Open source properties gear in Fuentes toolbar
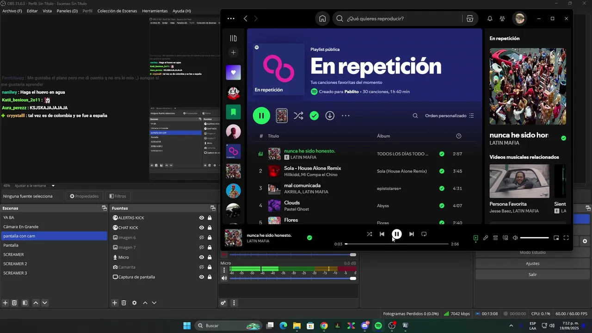The height and width of the screenshot is (333, 592). tap(135, 303)
